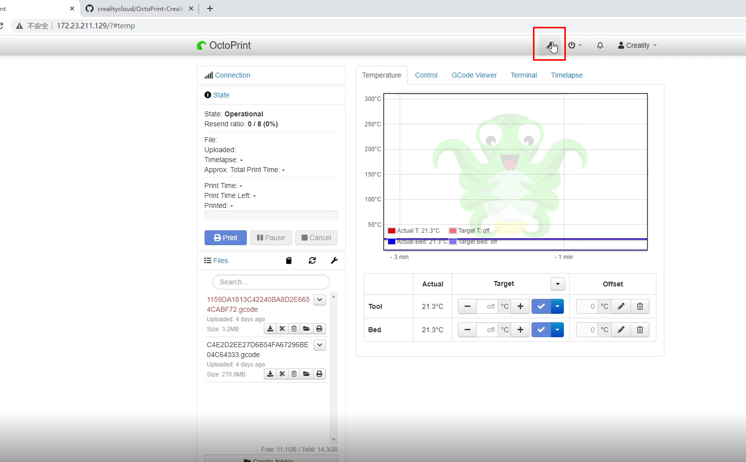Click the Create folder button
Image resolution: width=746 pixels, height=462 pixels.
coord(271,459)
